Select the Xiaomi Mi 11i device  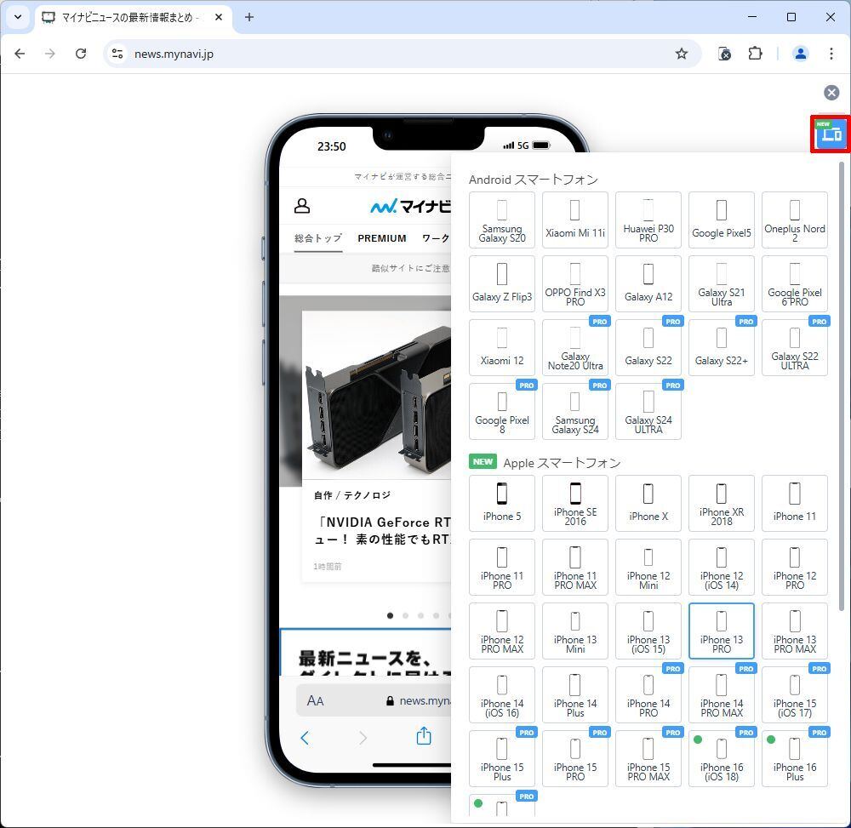click(575, 220)
